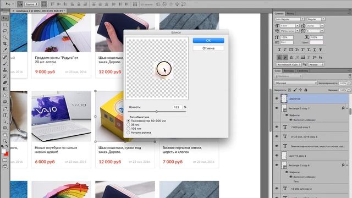352x198 pixels.
Task: Select the Rectangular Marquee tool
Action: coord(5,24)
